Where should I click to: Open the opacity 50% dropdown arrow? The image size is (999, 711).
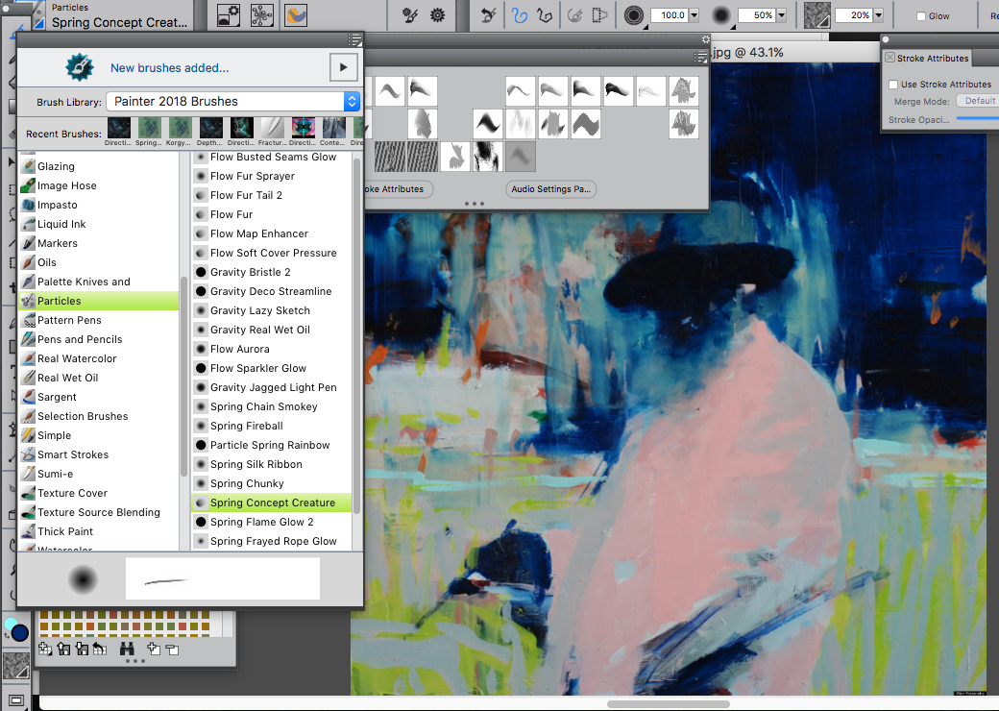(781, 15)
